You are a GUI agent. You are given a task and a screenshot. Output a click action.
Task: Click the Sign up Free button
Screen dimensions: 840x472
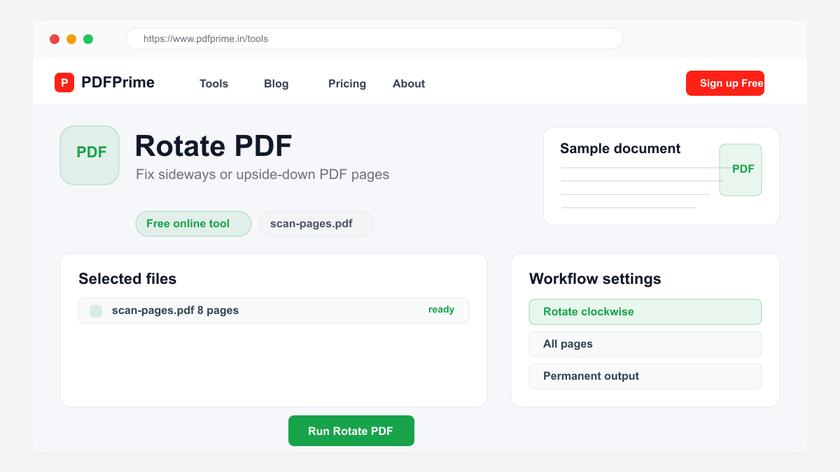pyautogui.click(x=725, y=83)
